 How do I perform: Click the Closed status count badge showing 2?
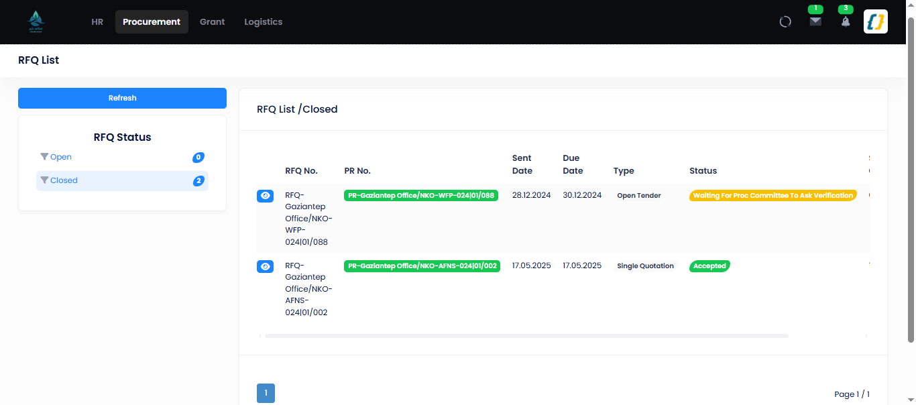(x=198, y=181)
